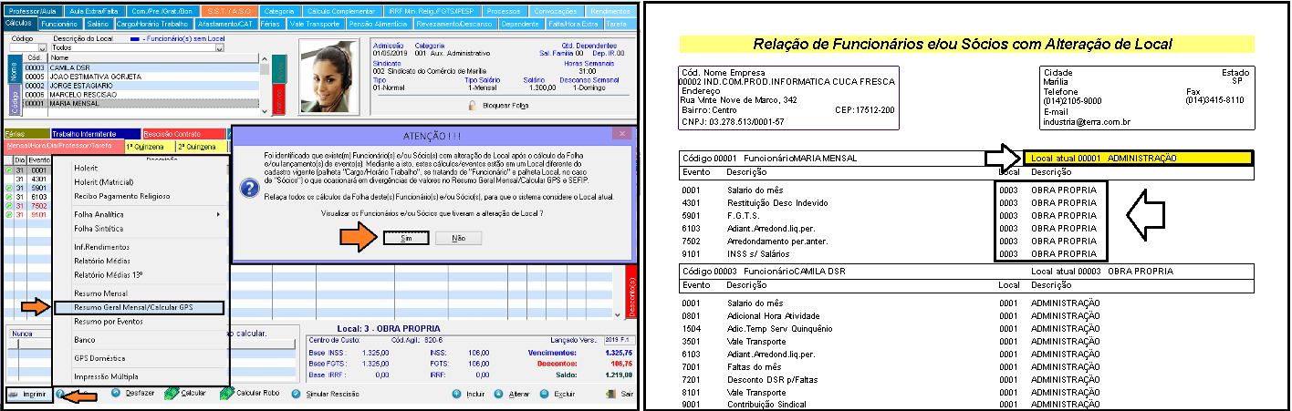
Task: Click the Excluir delete icon
Action: 545,394
